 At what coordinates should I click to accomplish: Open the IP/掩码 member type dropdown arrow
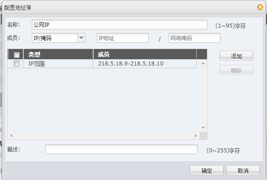(x=81, y=38)
